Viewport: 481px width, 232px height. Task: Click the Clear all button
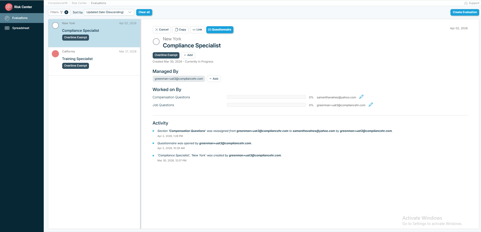144,12
